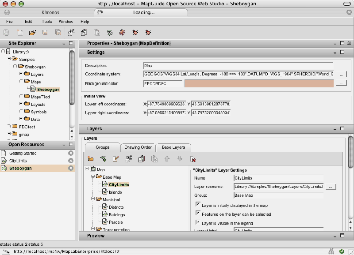
Task: Open the Edit menu
Action: click(28, 21)
